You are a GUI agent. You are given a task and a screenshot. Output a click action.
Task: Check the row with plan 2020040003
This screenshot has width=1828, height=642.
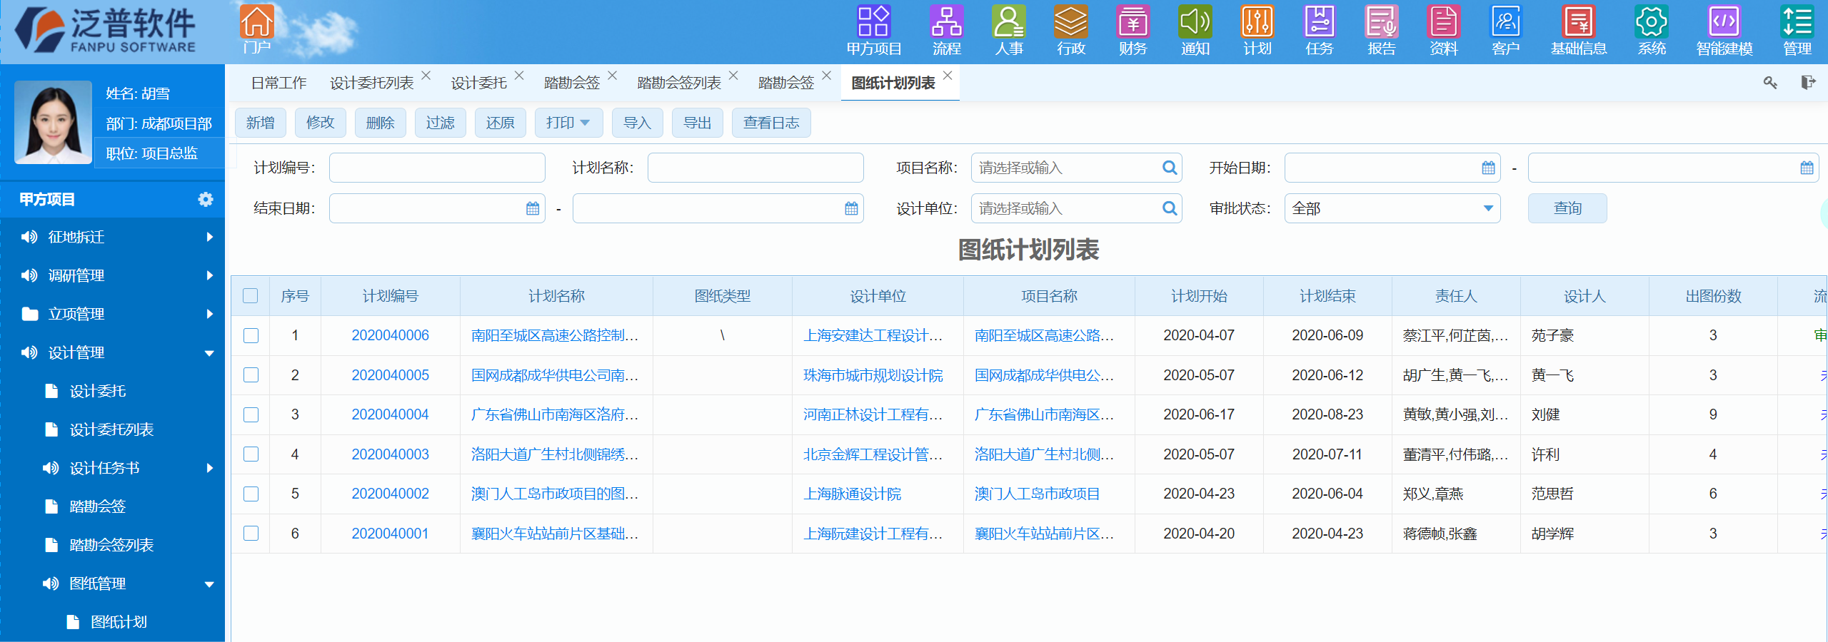(x=251, y=454)
